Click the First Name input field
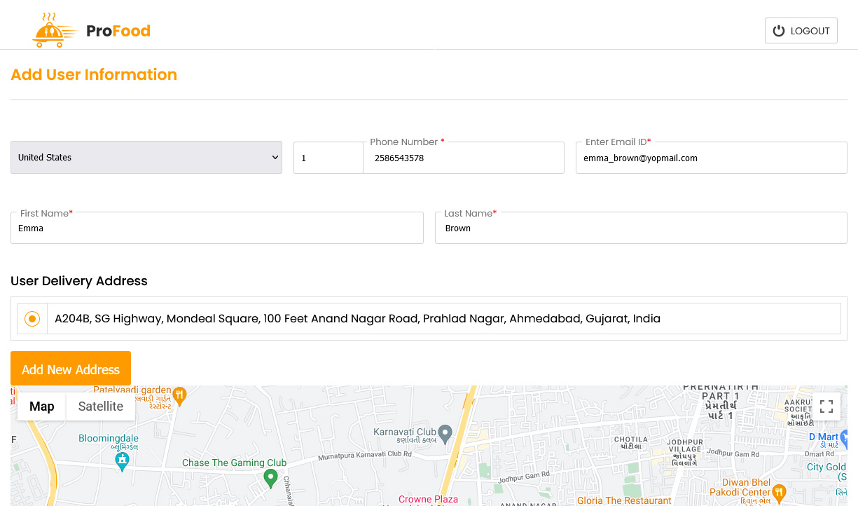 click(x=217, y=228)
